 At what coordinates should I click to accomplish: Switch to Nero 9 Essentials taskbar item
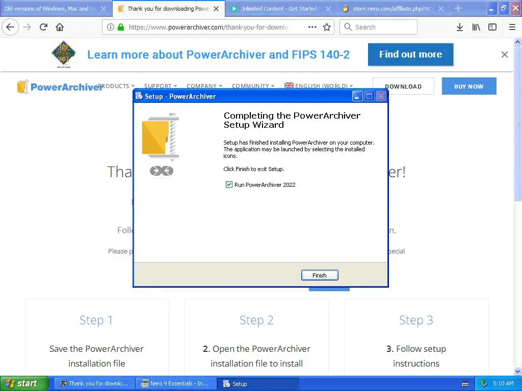coord(176,383)
